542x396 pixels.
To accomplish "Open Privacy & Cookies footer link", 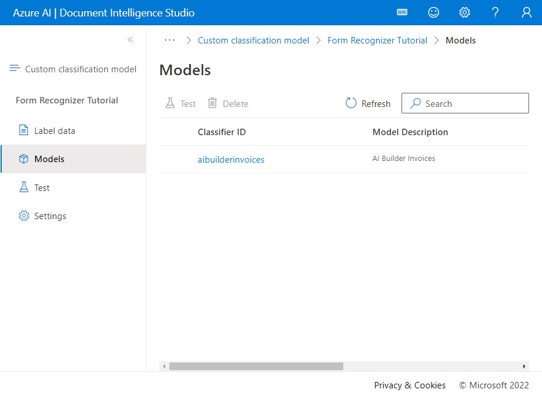I will (x=410, y=385).
